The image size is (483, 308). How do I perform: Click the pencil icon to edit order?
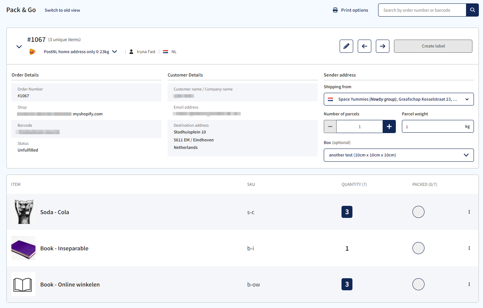click(346, 46)
